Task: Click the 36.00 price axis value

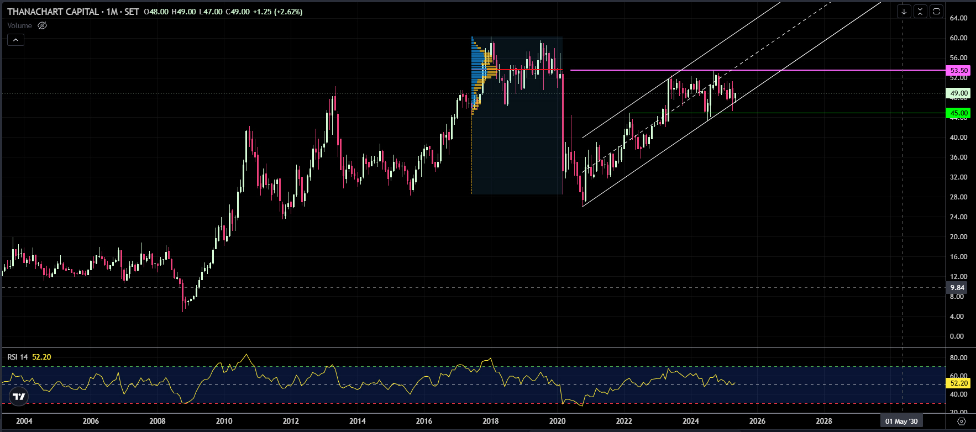Action: coord(958,157)
